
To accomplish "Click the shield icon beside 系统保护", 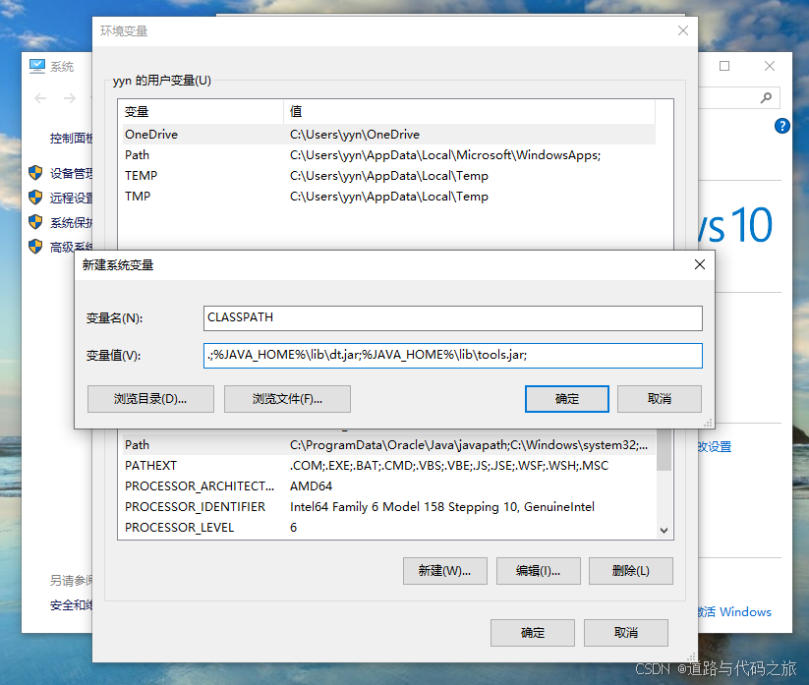I will coord(35,222).
